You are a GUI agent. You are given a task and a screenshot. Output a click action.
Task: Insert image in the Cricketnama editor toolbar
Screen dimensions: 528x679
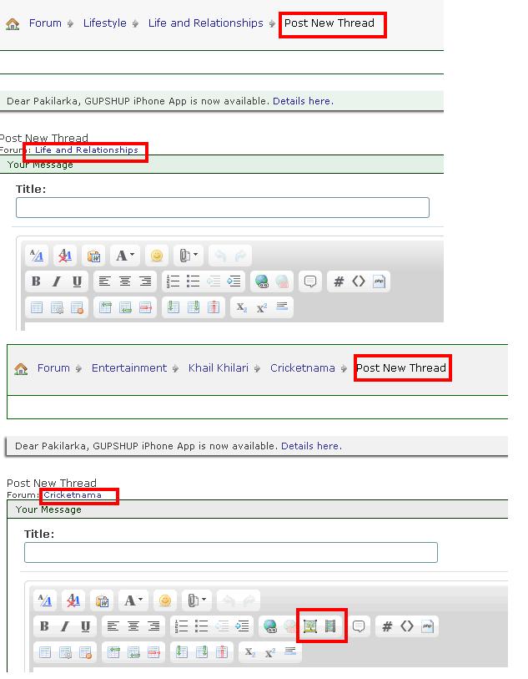click(x=310, y=626)
